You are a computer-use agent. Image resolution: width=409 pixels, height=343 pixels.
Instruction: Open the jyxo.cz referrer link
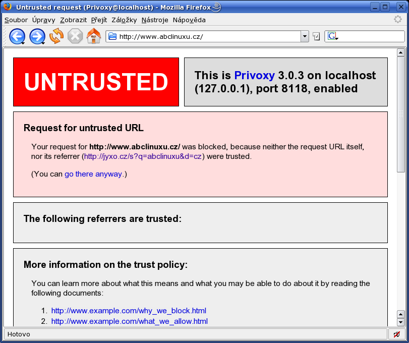coord(143,156)
